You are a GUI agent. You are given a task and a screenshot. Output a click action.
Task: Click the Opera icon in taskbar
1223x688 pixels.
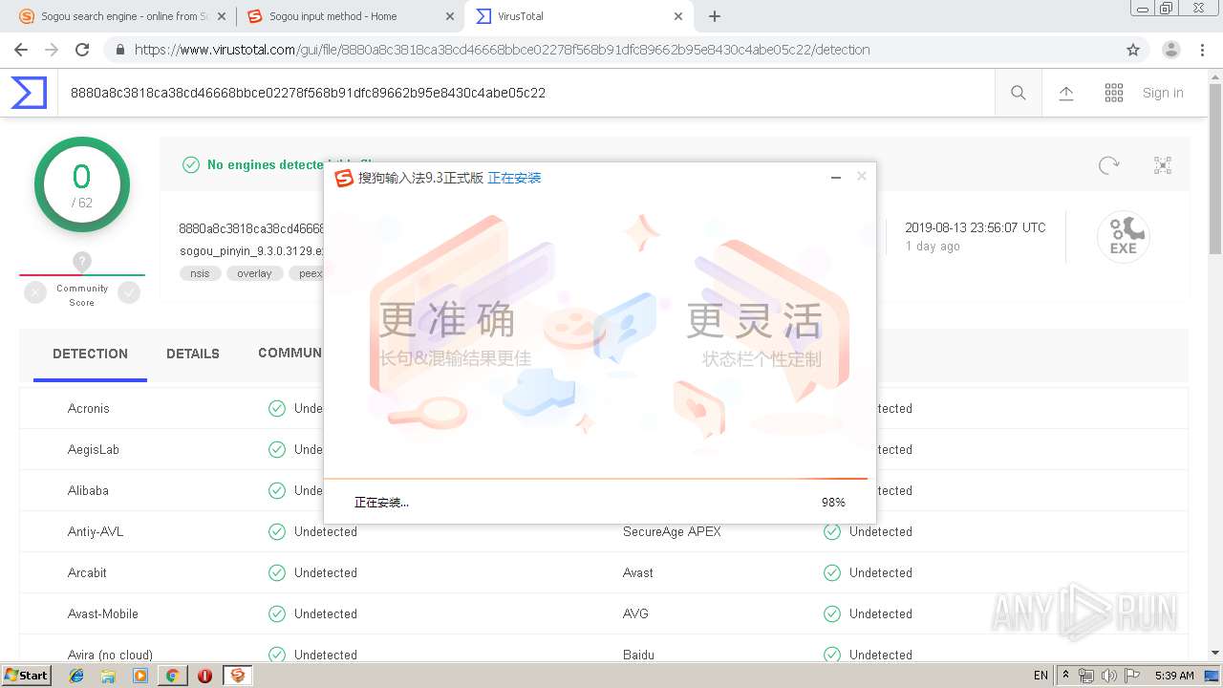coord(204,676)
